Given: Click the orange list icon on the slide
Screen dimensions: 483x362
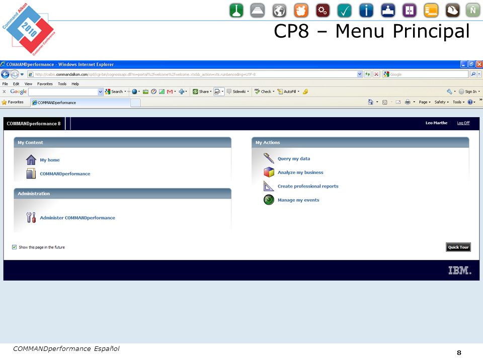Looking at the screenshot, I should click(431, 10).
